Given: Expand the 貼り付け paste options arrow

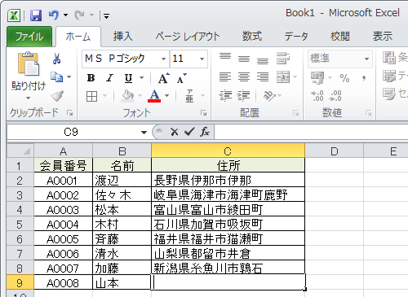Looking at the screenshot, I should (x=28, y=98).
